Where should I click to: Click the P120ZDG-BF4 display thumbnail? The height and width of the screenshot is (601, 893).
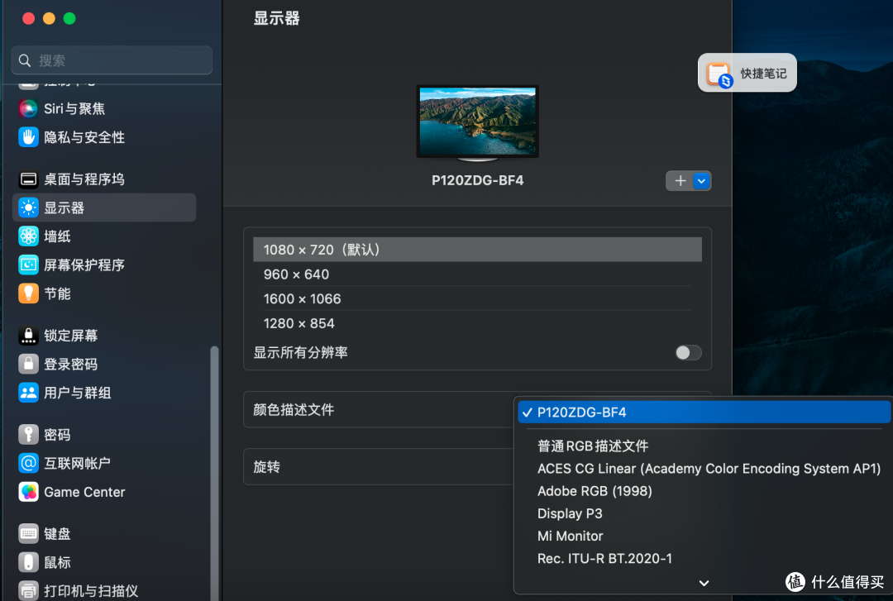(x=477, y=122)
